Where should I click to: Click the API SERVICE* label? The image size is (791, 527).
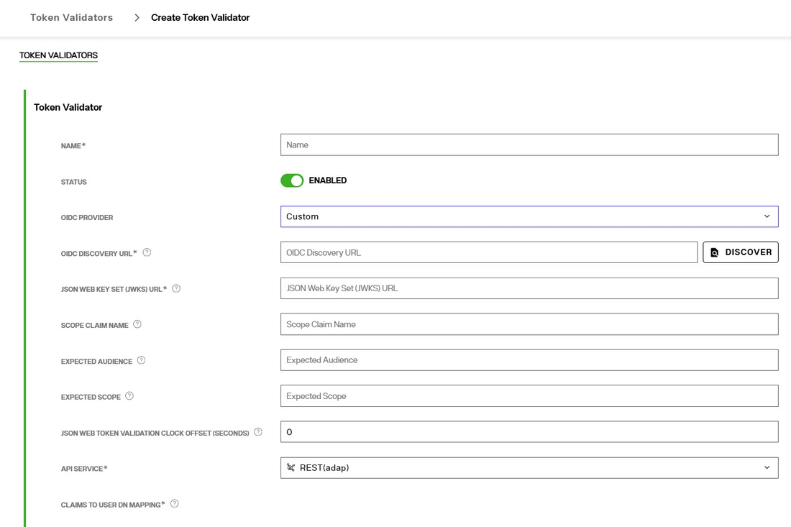[x=84, y=469]
